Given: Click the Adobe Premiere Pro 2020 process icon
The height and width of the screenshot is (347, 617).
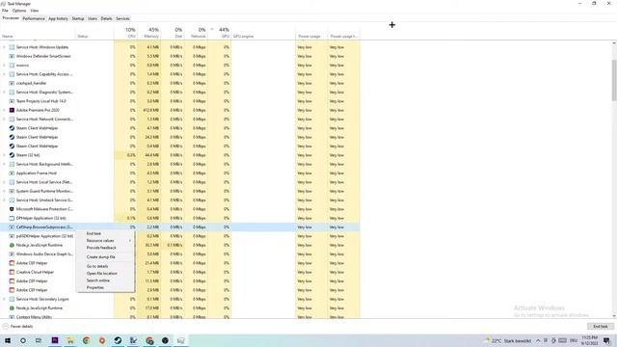Looking at the screenshot, I should 12,110.
